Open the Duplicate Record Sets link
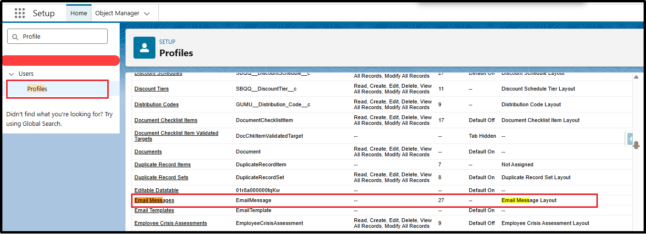Image resolution: width=646 pixels, height=234 pixels. 161,177
